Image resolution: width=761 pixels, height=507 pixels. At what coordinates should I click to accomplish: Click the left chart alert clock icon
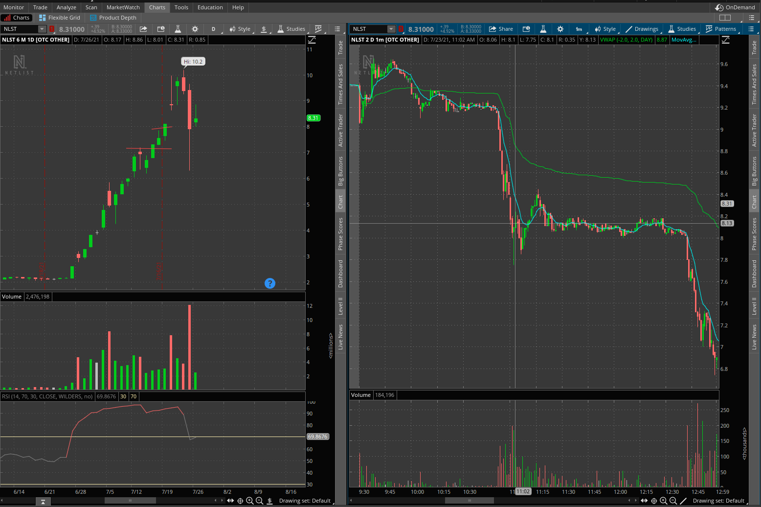pos(160,29)
